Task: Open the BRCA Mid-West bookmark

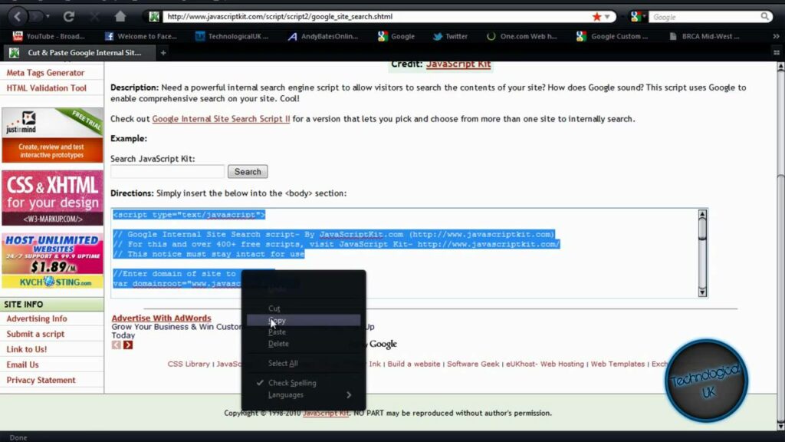Action: (704, 36)
